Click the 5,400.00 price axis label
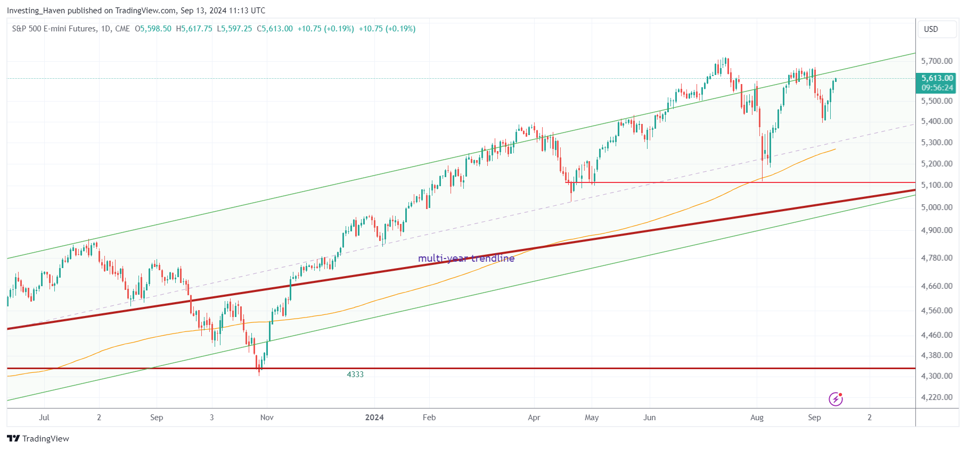The height and width of the screenshot is (450, 966). (x=937, y=121)
